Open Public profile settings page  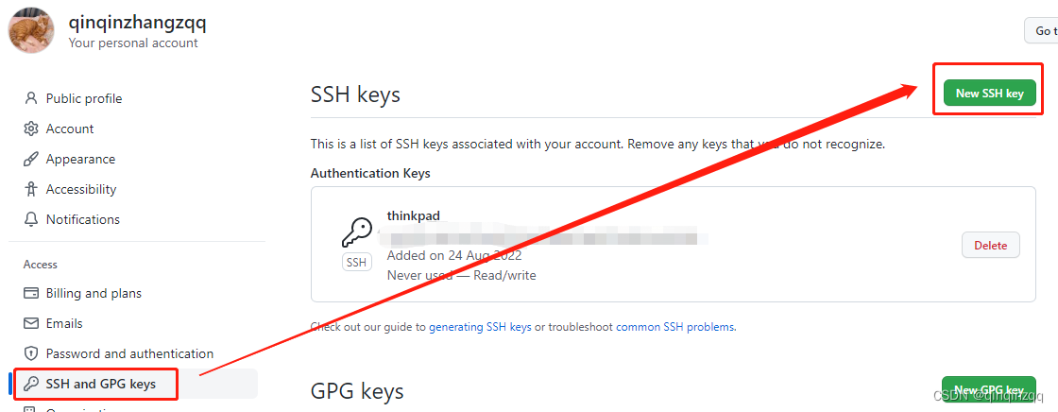pos(84,98)
